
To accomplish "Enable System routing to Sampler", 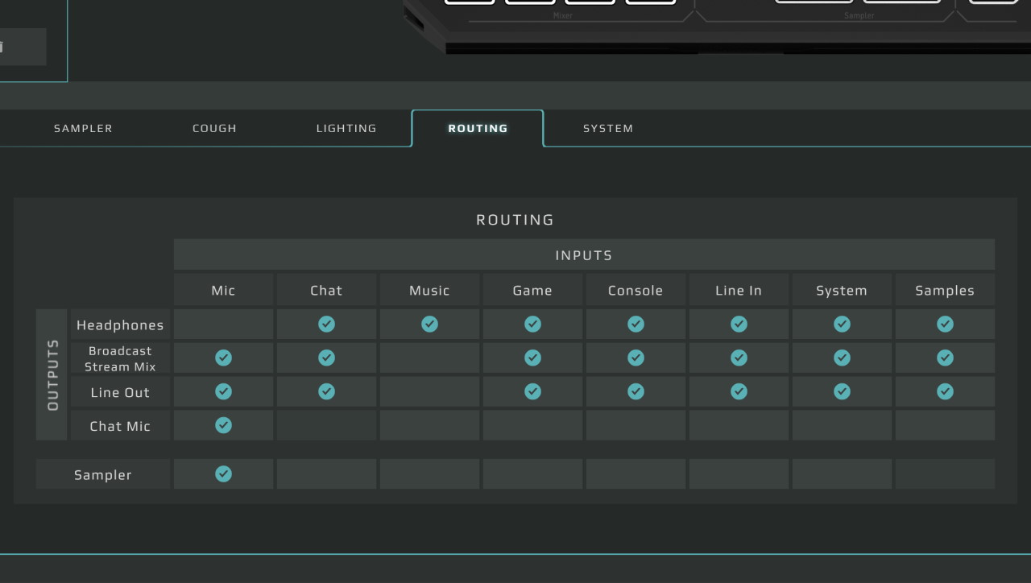I will click(842, 474).
